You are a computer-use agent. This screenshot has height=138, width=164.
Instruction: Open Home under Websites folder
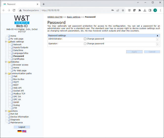[16, 68]
